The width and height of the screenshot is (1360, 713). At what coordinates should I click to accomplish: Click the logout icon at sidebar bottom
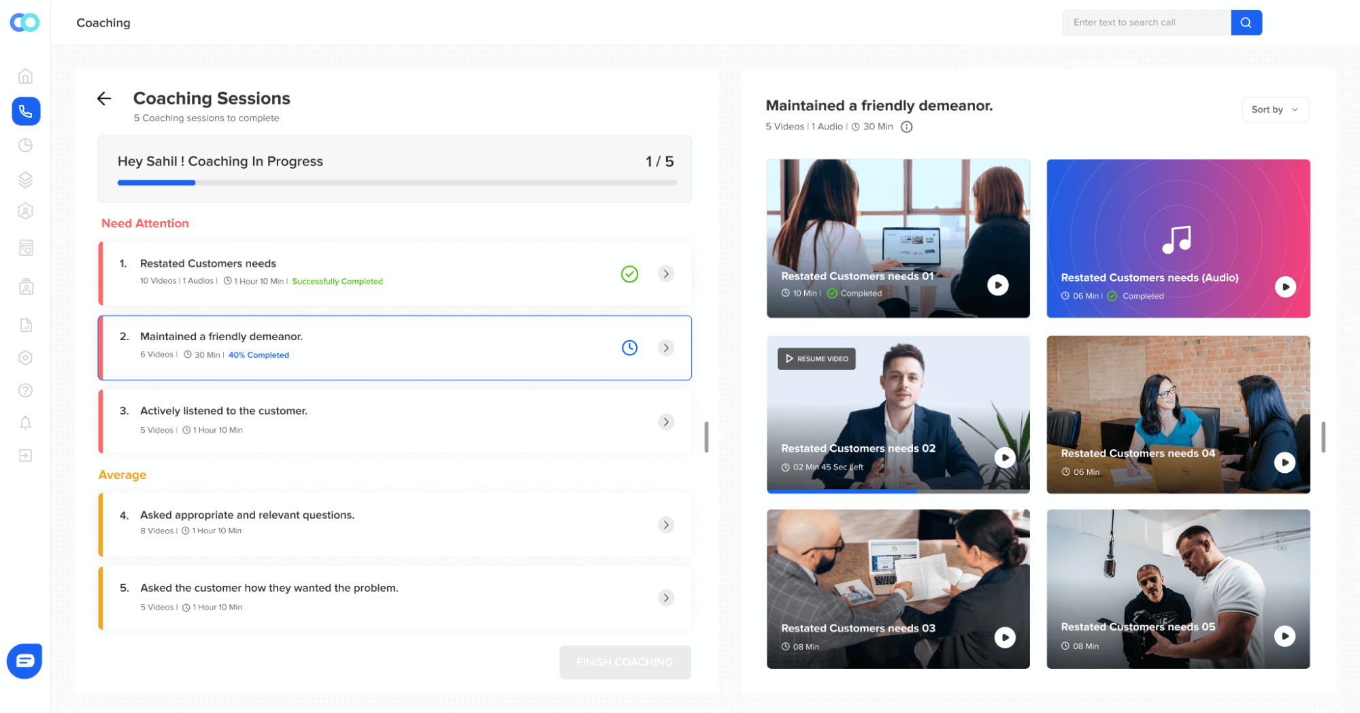click(25, 455)
